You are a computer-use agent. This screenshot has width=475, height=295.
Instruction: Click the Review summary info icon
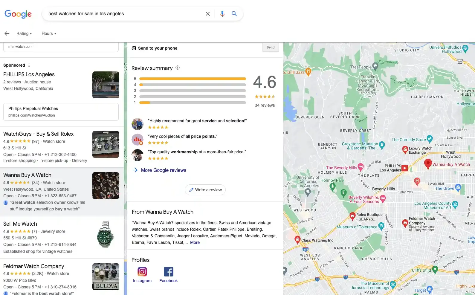pyautogui.click(x=178, y=68)
